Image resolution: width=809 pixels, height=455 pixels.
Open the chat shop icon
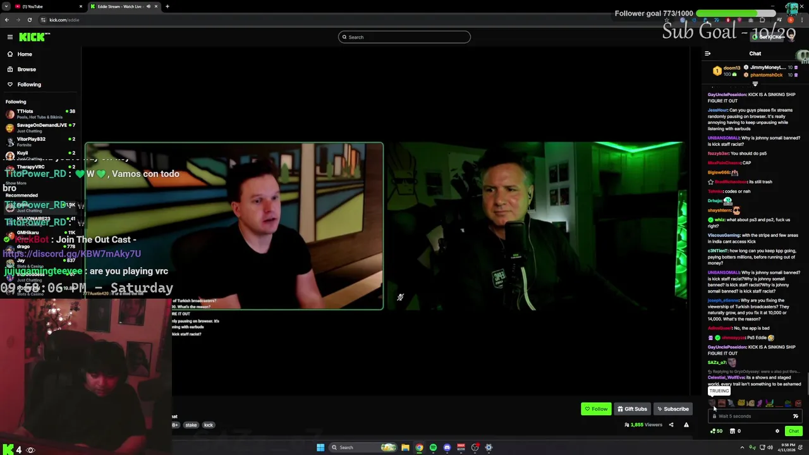[733, 431]
